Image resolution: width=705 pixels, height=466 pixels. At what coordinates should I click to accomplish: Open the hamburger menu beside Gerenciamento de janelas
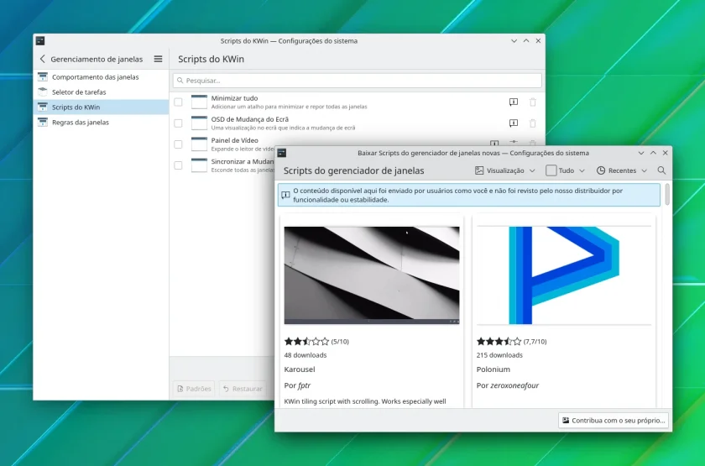(159, 59)
